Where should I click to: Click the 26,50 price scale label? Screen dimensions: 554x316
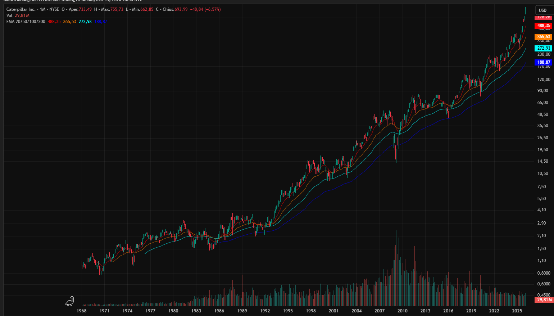click(543, 138)
